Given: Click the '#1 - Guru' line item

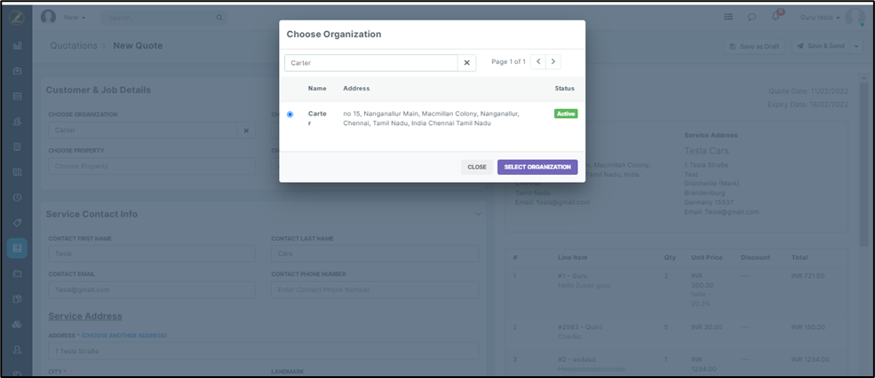Looking at the screenshot, I should click(x=572, y=275).
